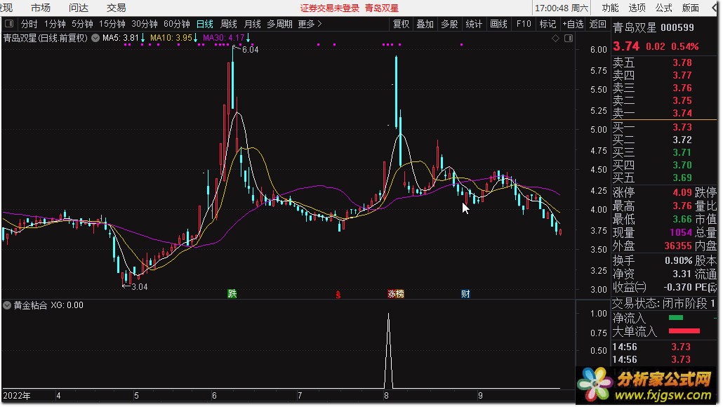
Task: Click the 6.04 peak price label
Action: pos(251,50)
